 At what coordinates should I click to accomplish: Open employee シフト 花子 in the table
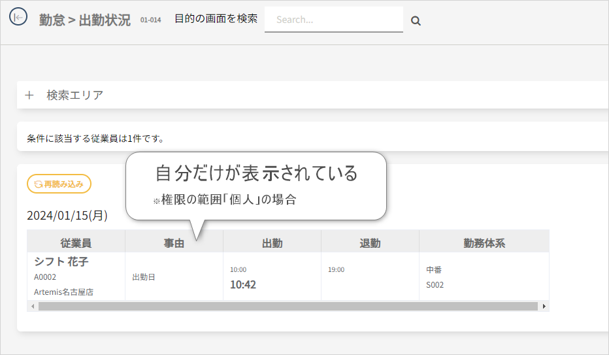coord(61,262)
